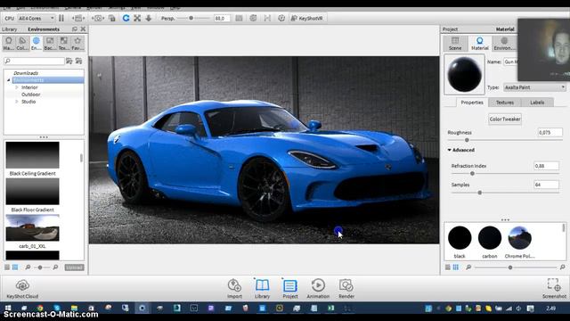570x321 pixels.
Task: Open the Properties sub-tab
Action: [472, 103]
